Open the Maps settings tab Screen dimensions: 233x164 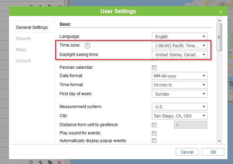click(x=21, y=50)
